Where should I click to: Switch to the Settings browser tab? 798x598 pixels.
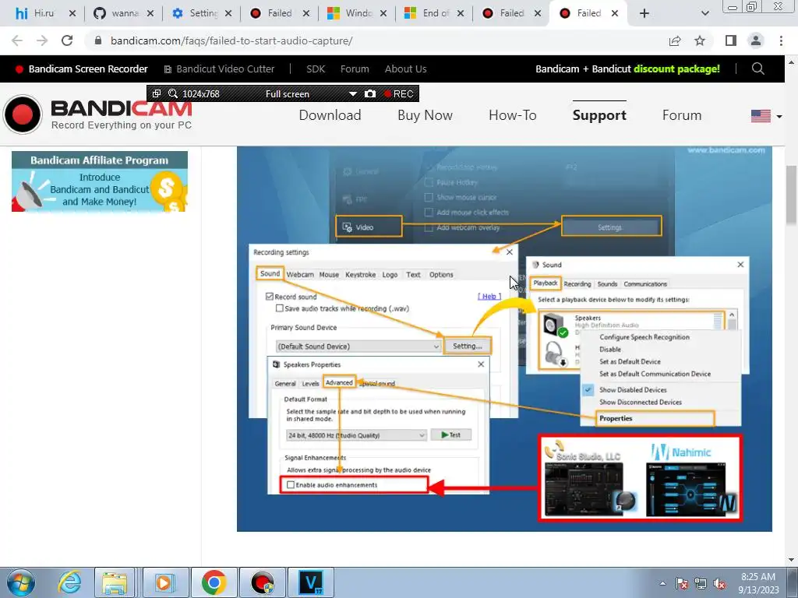coord(203,13)
